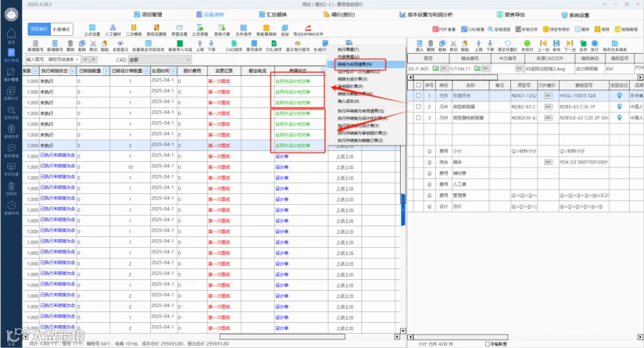This screenshot has height=348, width=644.
Task: Open the 生成时间 column filter dropdown
Action: coord(173,71)
